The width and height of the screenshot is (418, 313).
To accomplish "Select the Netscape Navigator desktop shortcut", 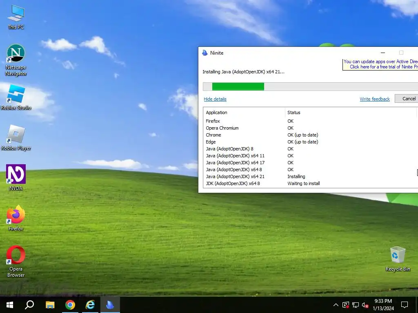I will pos(16,60).
